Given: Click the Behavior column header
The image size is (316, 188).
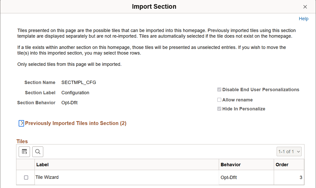Looking at the screenshot, I should 231,164.
